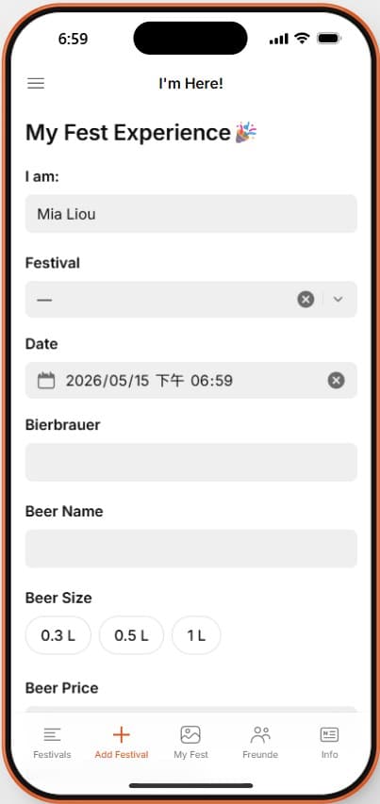The image size is (380, 804).
Task: Open the Festival combo box
Action: coord(191,300)
